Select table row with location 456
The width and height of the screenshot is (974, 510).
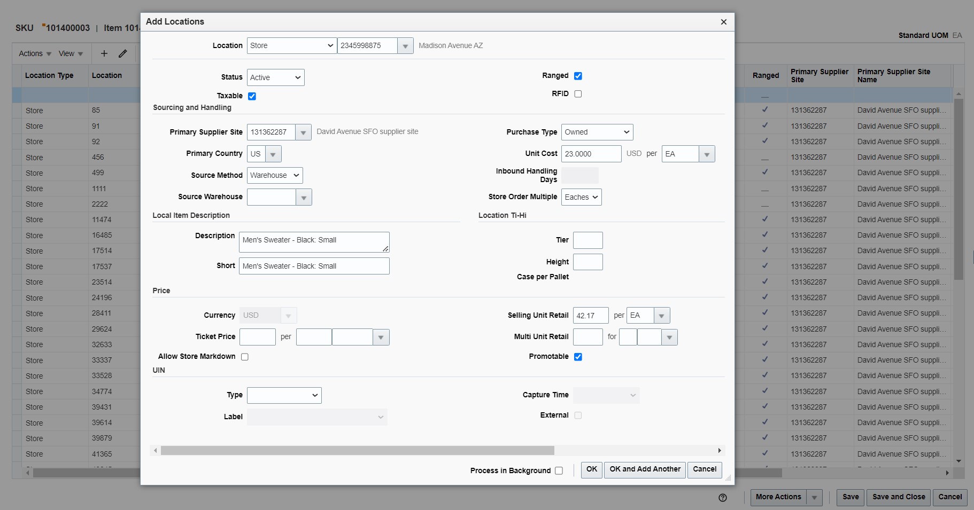coord(76,158)
